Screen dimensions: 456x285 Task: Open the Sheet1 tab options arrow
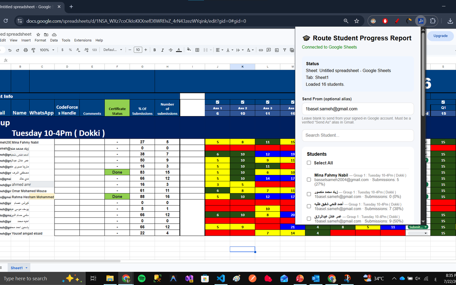27,268
